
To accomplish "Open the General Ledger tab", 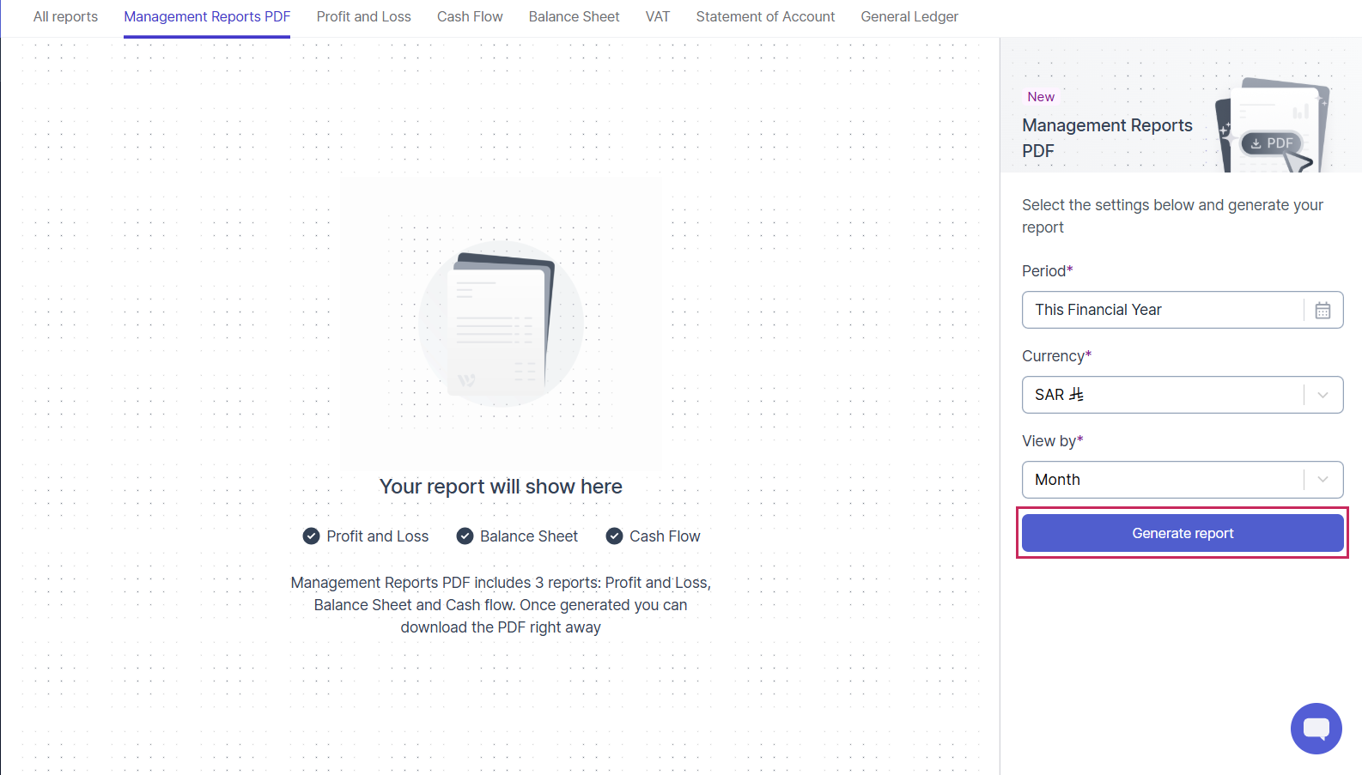I will pos(909,17).
